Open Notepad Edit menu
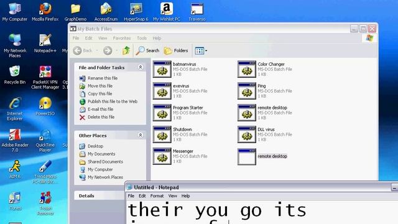 142,196
